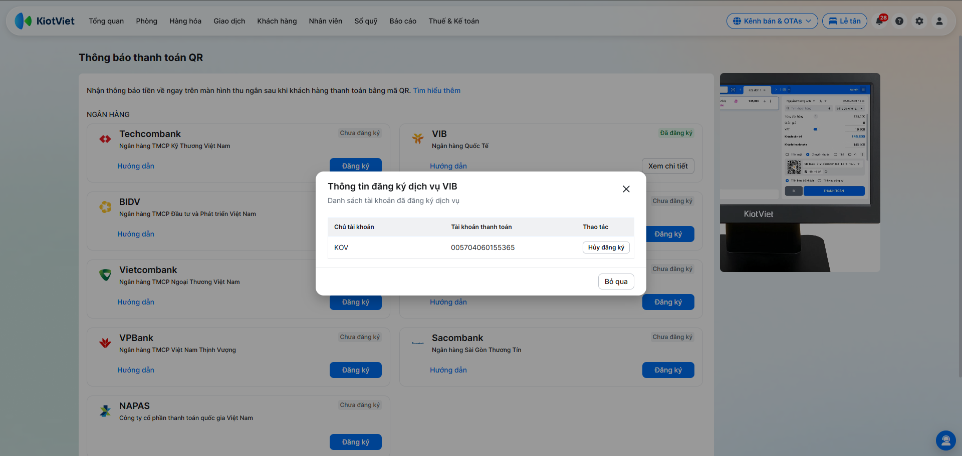The width and height of the screenshot is (962, 456).
Task: Open the notifications bell
Action: point(880,21)
